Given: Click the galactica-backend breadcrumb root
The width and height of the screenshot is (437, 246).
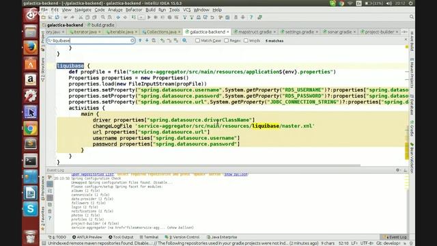Looking at the screenshot, I should [x=63, y=25].
